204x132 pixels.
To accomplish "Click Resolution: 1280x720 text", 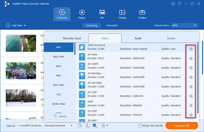I will pos(132,96).
